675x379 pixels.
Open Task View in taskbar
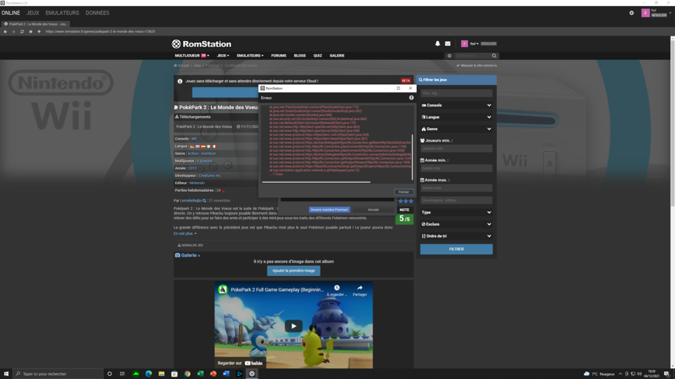(x=122, y=374)
